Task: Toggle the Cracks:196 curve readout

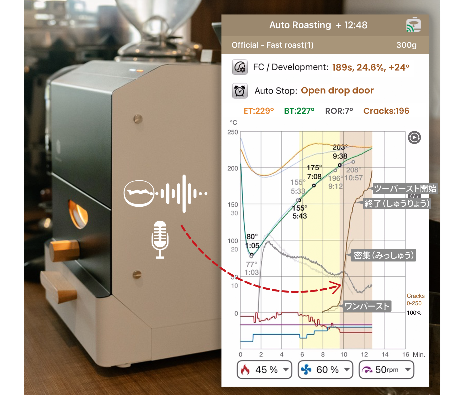Action: point(386,111)
